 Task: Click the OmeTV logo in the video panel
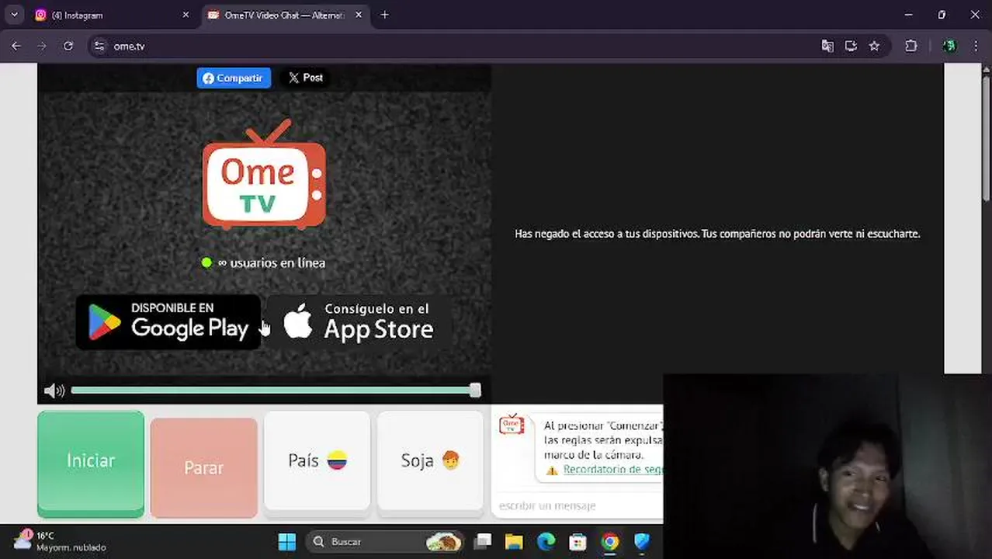coord(264,175)
